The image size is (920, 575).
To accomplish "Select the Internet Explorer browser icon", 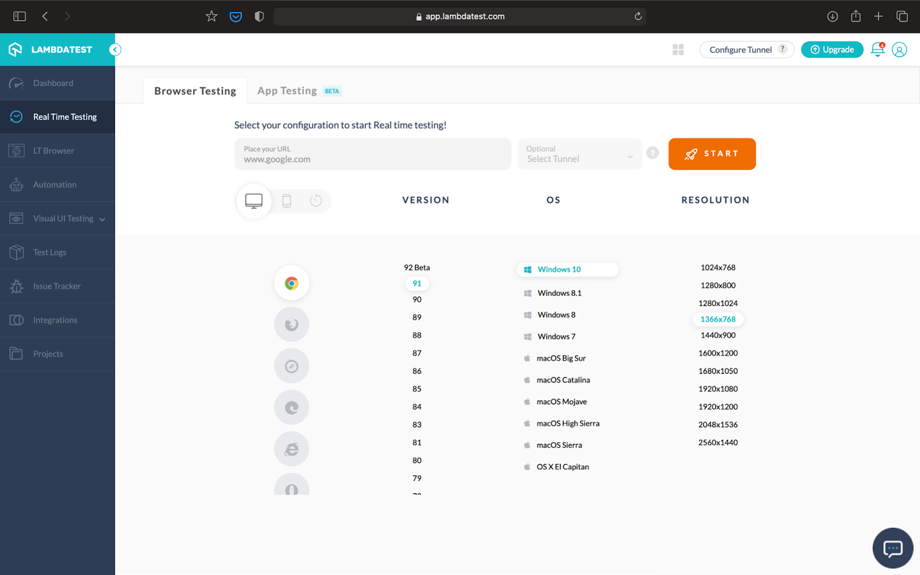I will (292, 449).
